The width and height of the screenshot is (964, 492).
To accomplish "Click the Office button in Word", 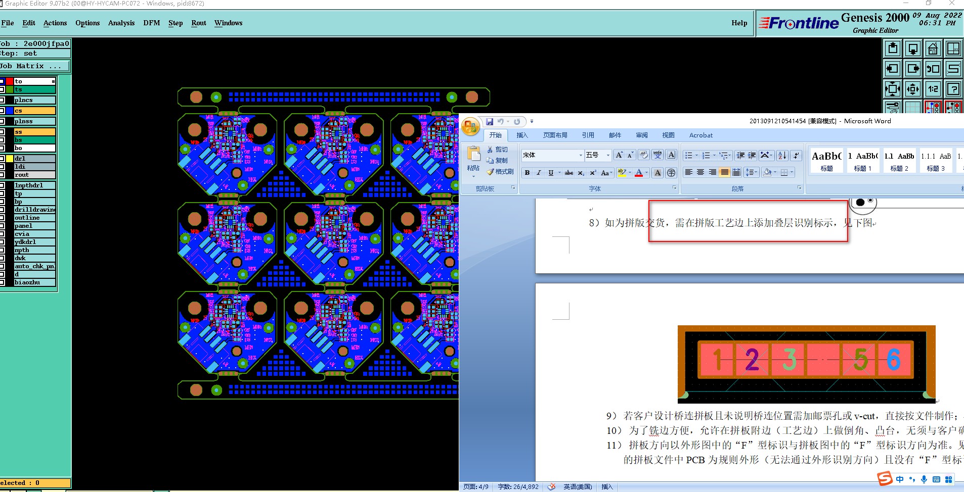I will (x=470, y=126).
